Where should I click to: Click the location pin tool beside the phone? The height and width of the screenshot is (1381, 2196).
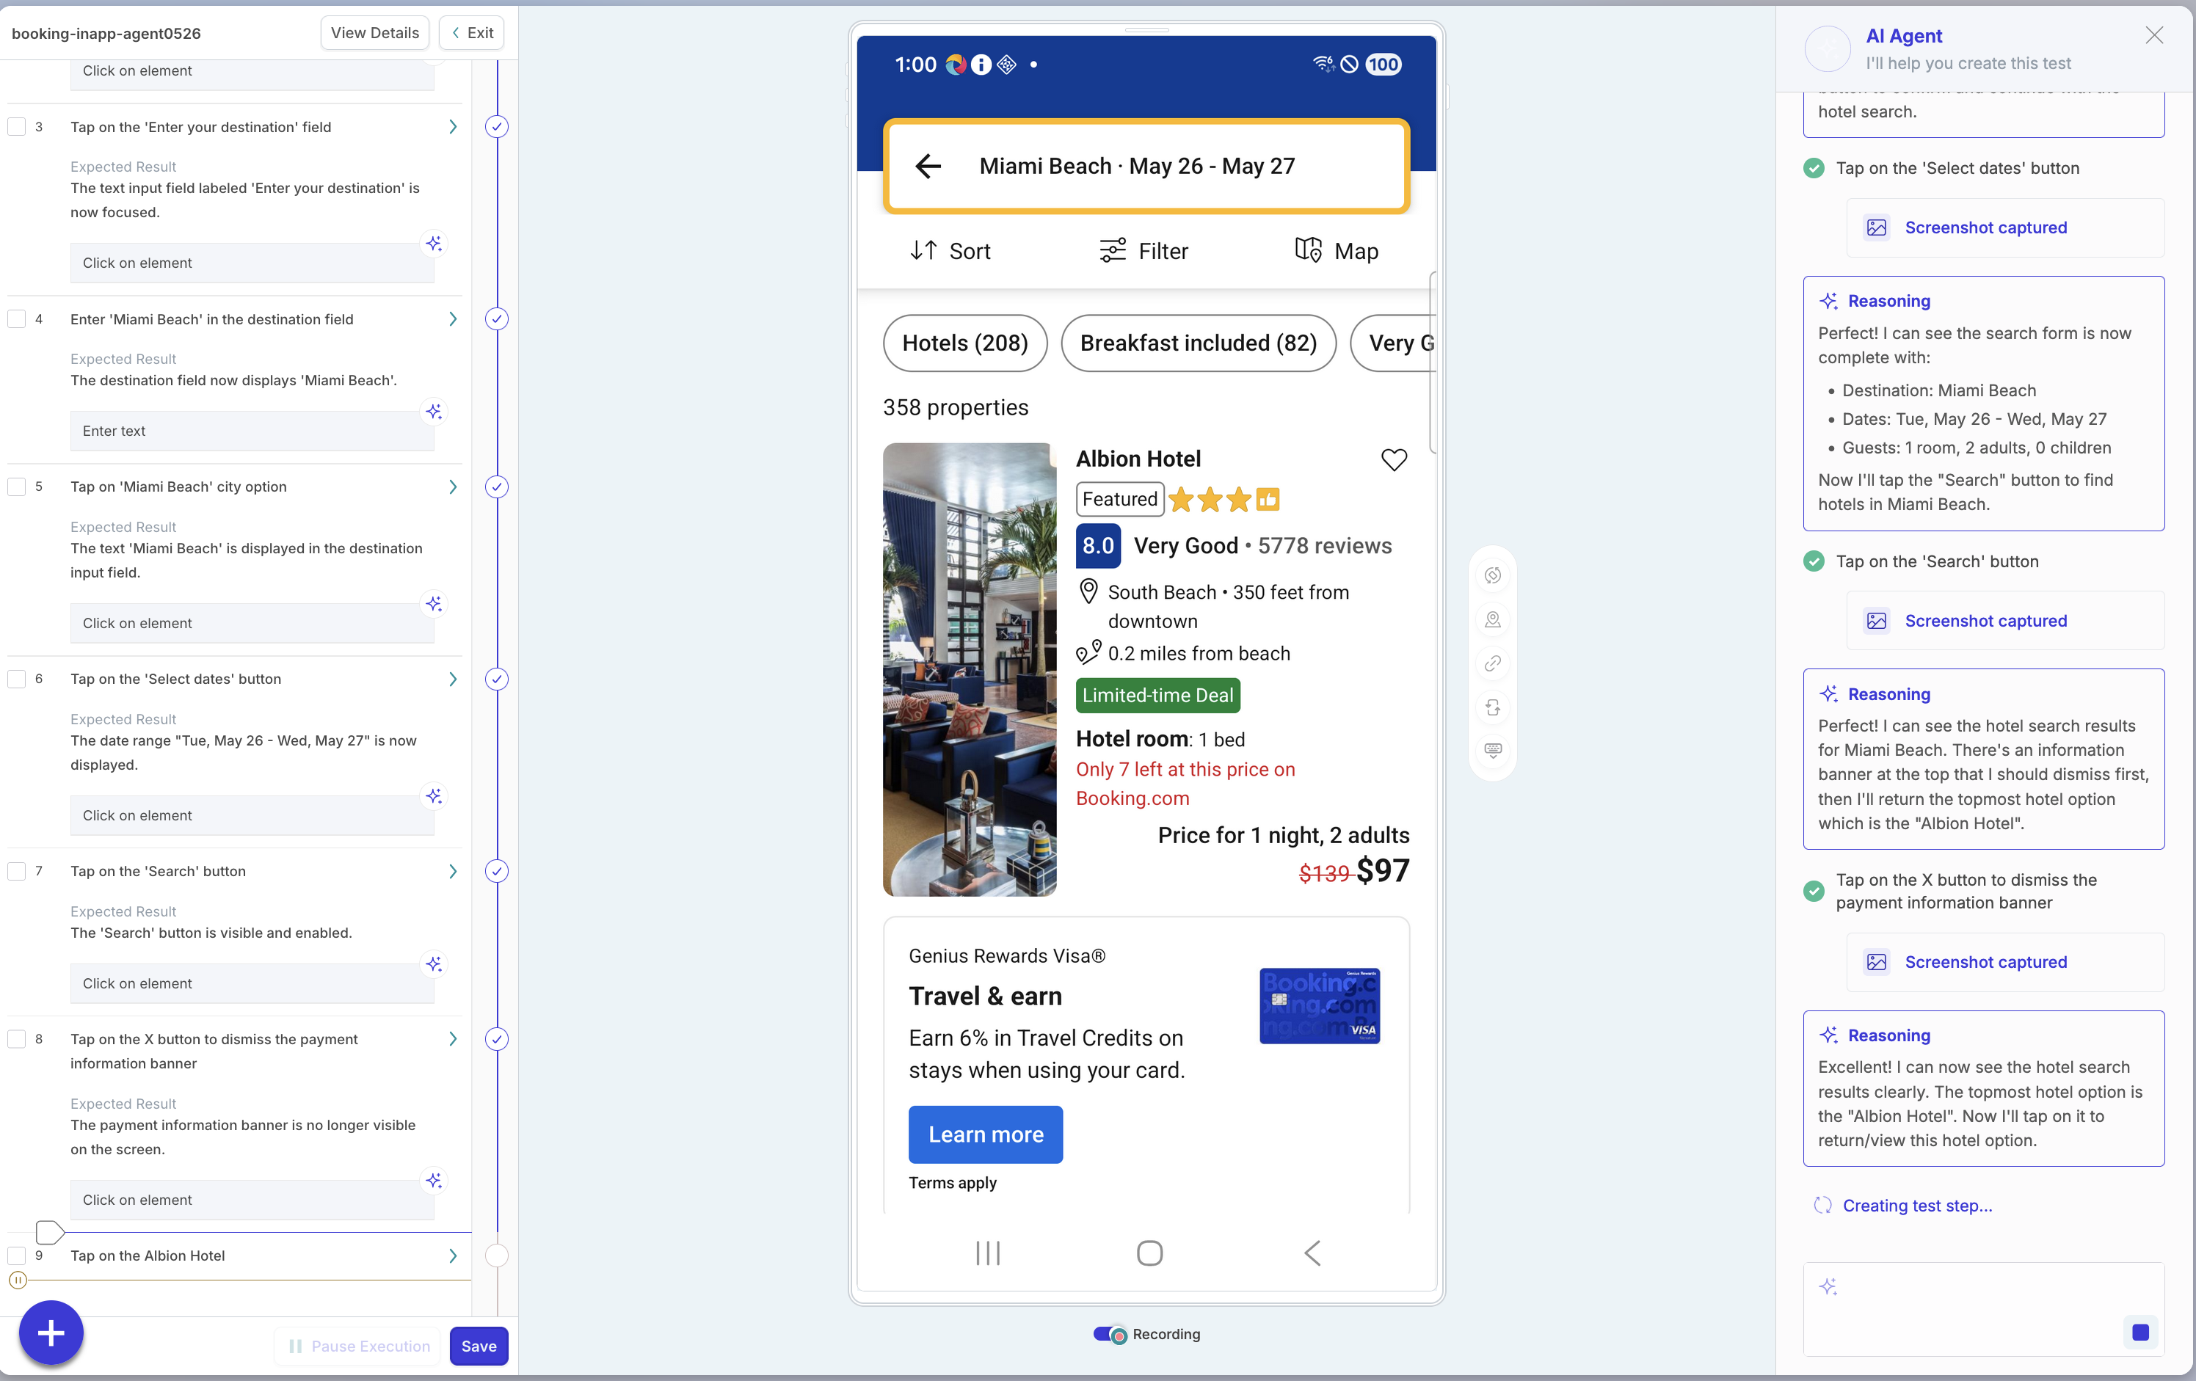tap(1493, 620)
